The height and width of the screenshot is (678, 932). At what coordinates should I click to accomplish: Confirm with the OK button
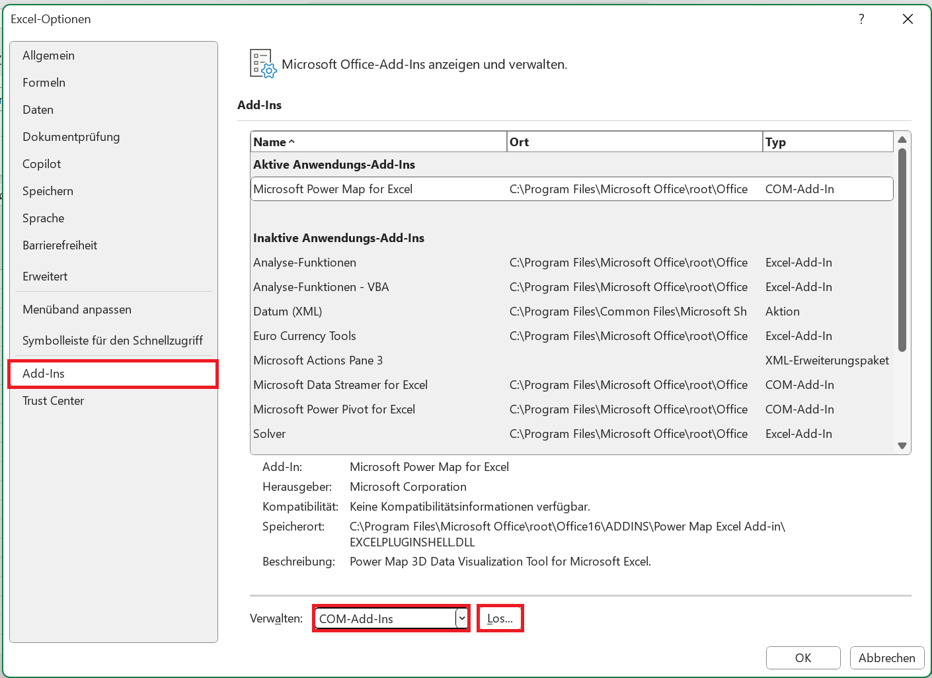coord(803,658)
